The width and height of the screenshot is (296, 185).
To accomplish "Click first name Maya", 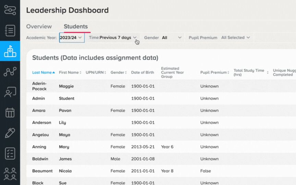I will pos(64,135).
